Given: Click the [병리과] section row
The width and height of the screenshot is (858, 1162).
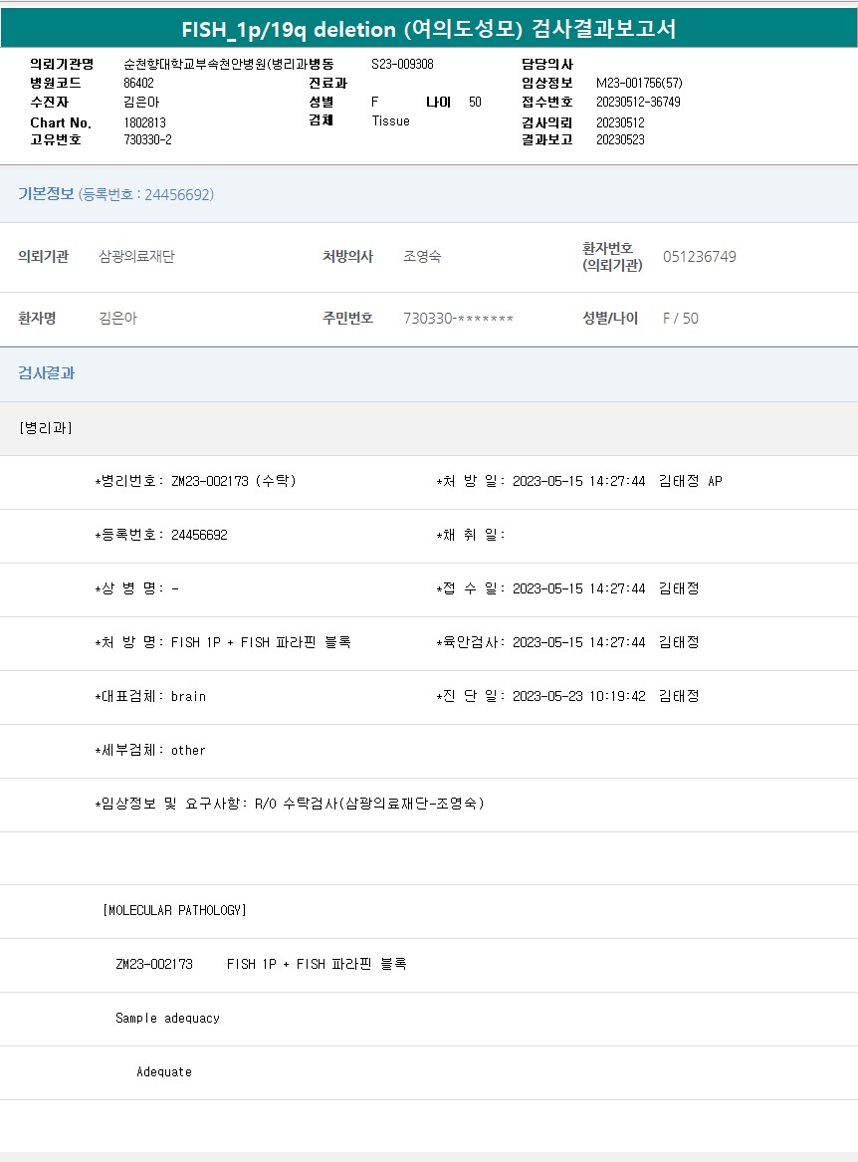Looking at the screenshot, I should click(45, 428).
